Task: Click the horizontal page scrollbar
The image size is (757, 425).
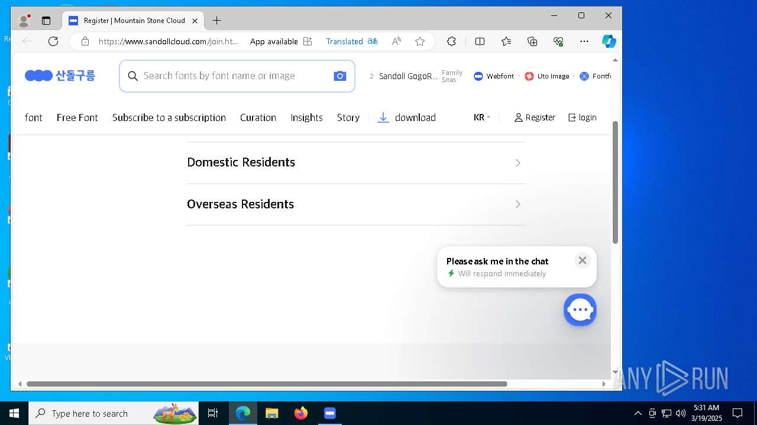Action: coord(267,384)
